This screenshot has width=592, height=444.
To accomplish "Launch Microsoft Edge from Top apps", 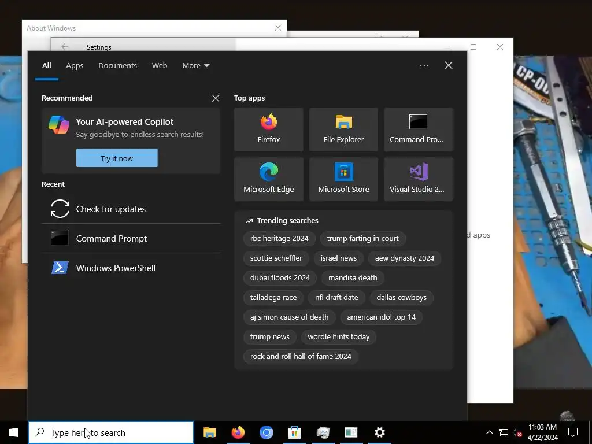I will [x=268, y=179].
